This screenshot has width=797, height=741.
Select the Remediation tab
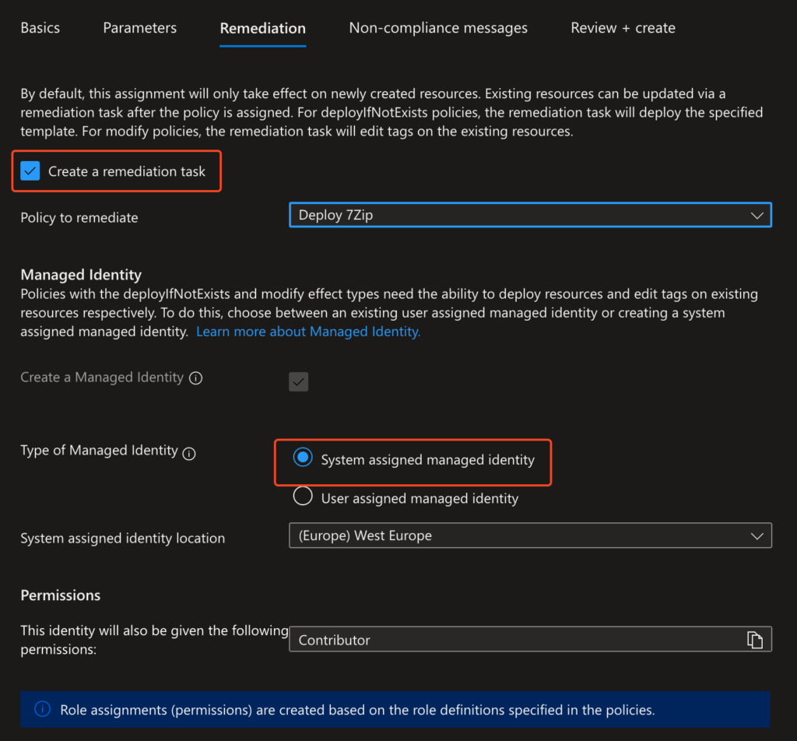pyautogui.click(x=262, y=28)
